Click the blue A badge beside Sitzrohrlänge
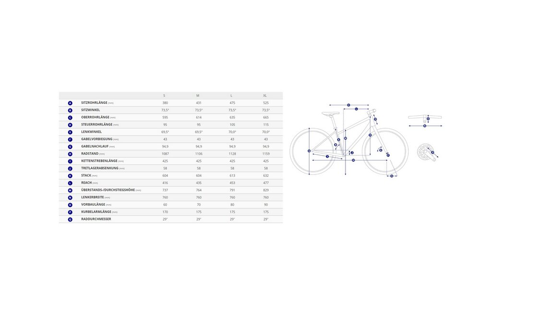 70,103
